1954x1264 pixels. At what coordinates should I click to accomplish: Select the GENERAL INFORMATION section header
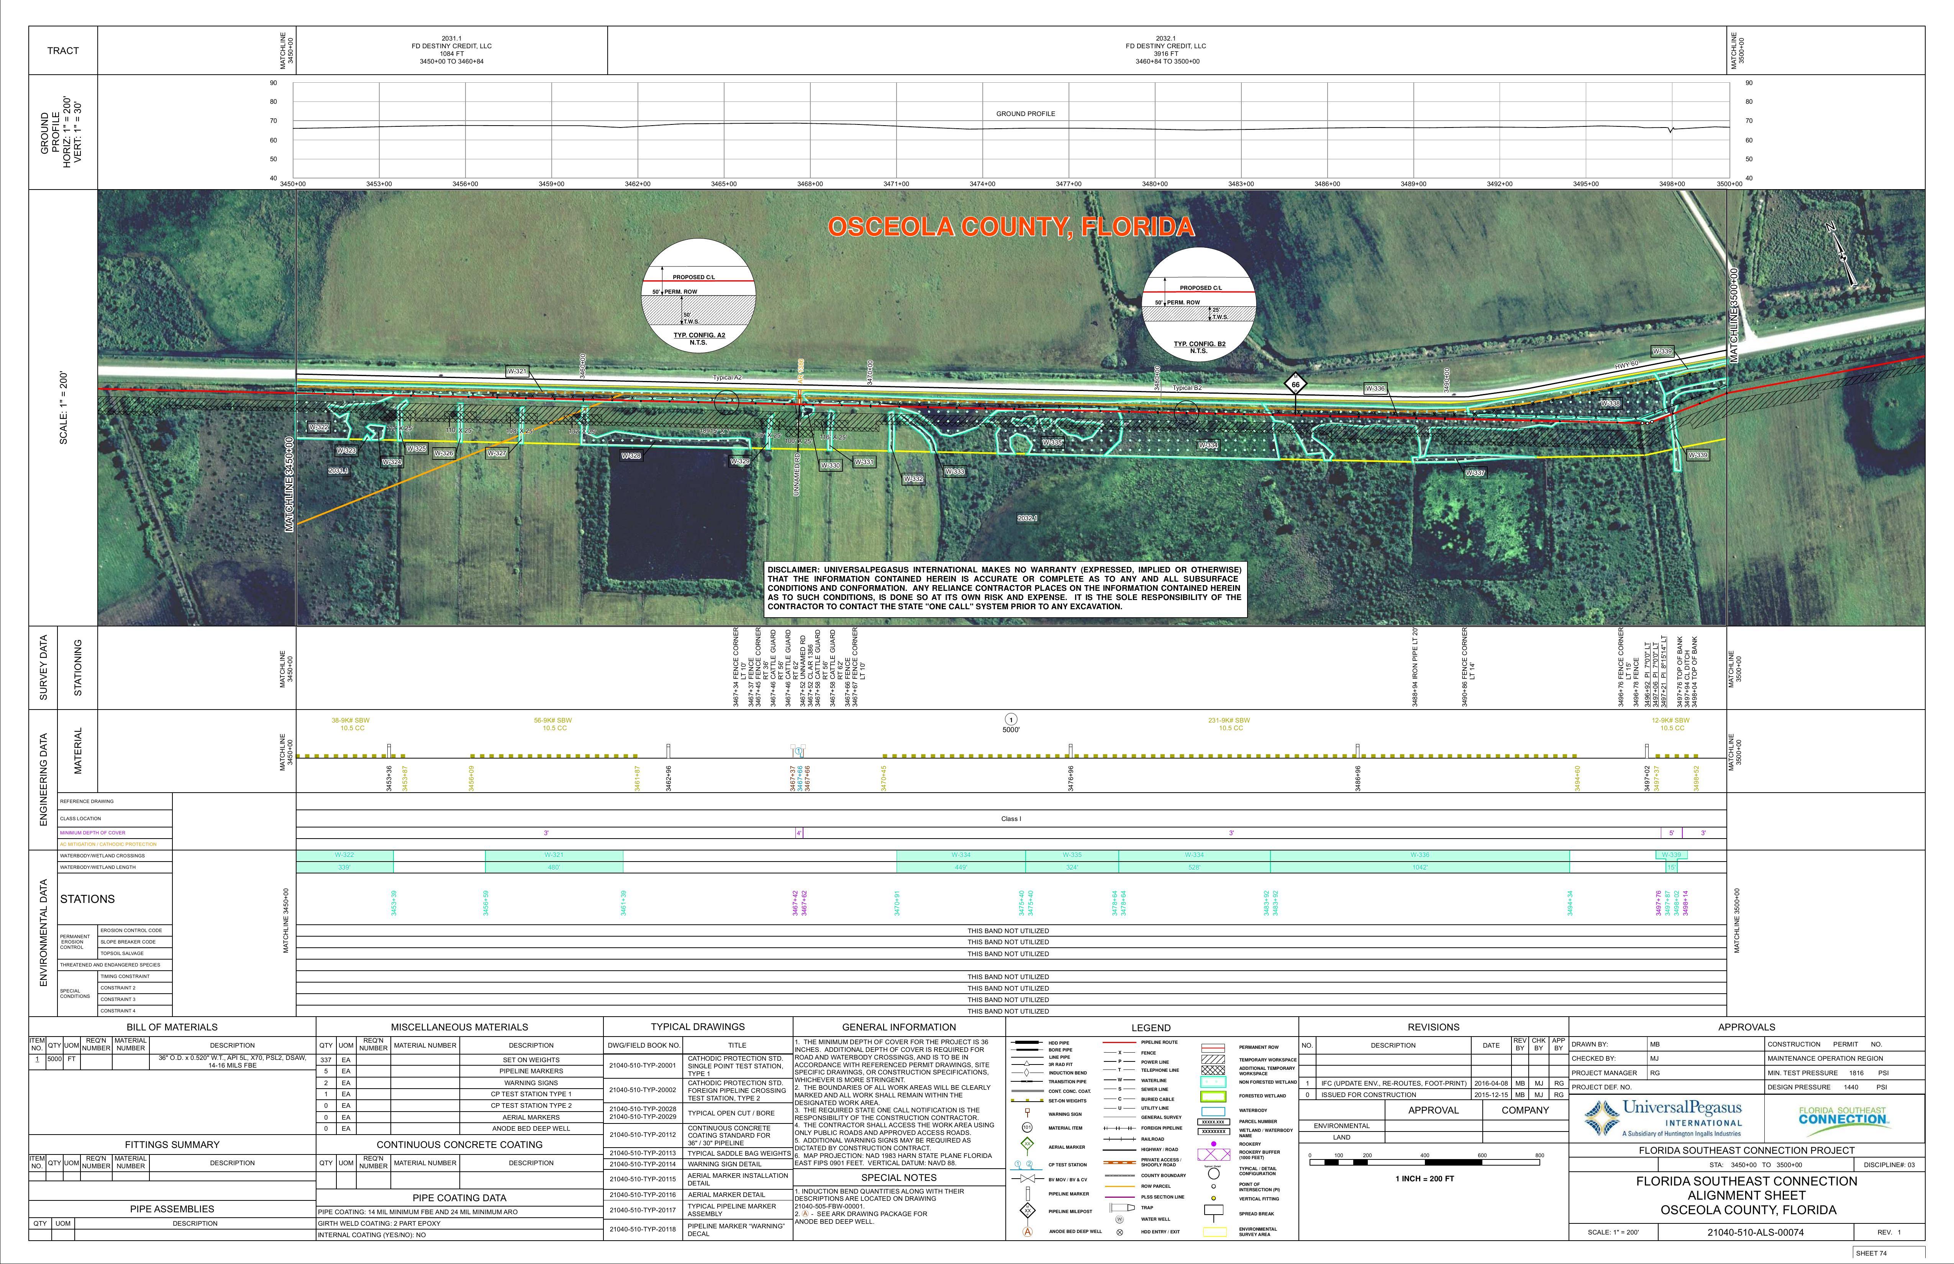pos(900,1027)
